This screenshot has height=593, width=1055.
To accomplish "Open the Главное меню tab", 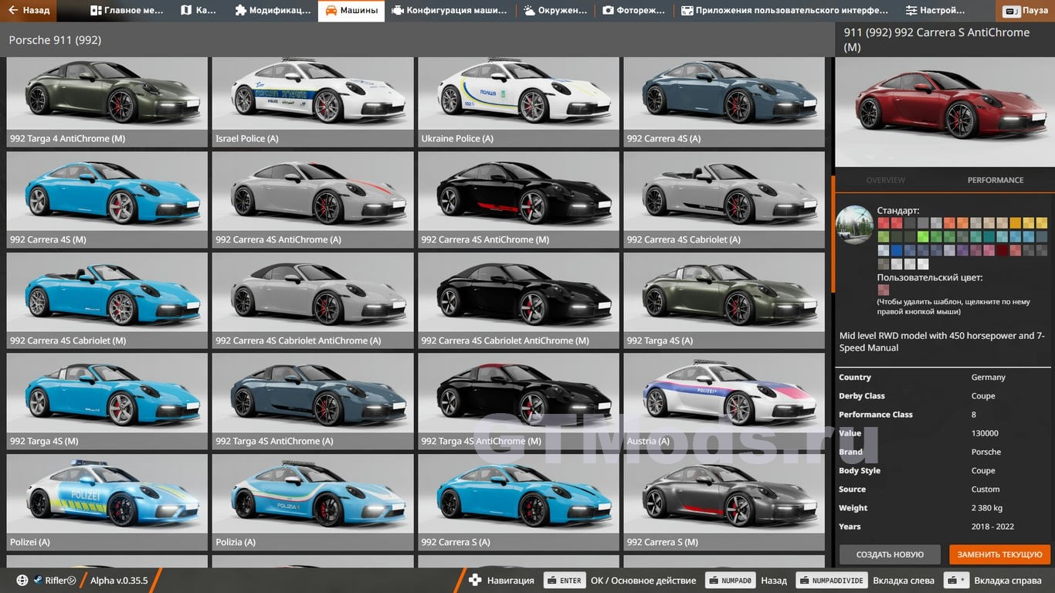I will pyautogui.click(x=128, y=11).
